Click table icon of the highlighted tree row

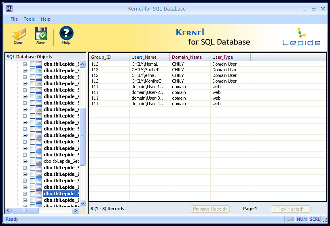coord(39,194)
